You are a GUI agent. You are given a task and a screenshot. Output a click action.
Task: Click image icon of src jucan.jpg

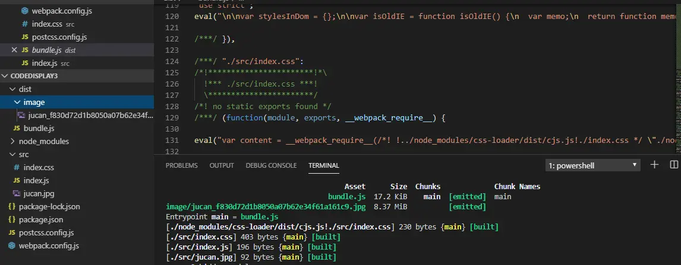17,193
